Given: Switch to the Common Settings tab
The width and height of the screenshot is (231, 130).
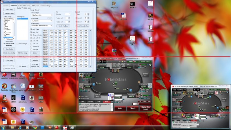Looking at the screenshot, I should coord(46,6).
